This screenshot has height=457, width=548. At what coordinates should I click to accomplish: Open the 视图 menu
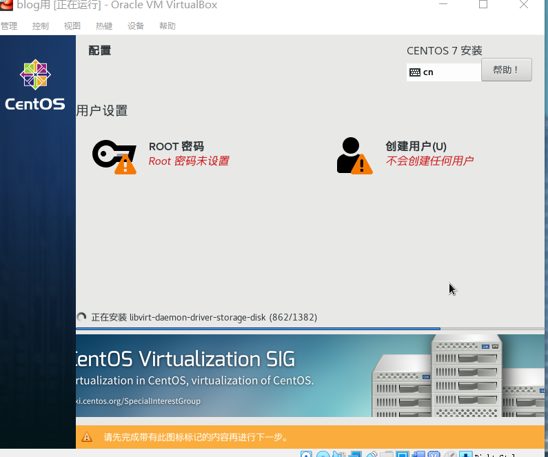(x=72, y=26)
